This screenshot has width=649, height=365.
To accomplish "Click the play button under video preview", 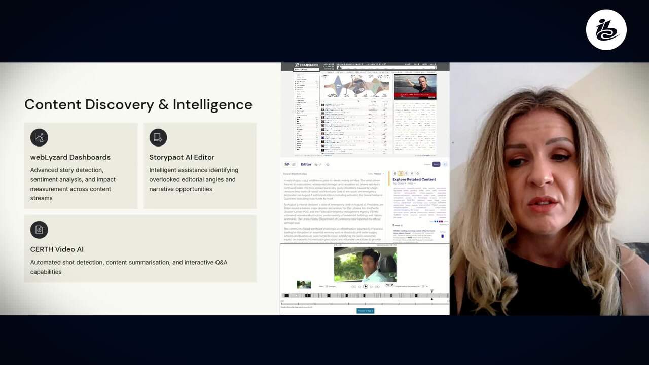I will pyautogui.click(x=366, y=286).
